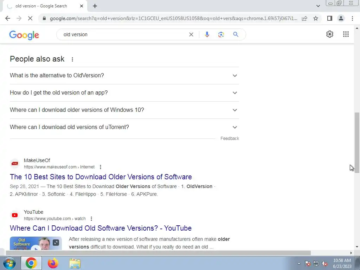360x270 pixels.
Task: Open Windows Explorer from taskbar
Action: [75, 263]
